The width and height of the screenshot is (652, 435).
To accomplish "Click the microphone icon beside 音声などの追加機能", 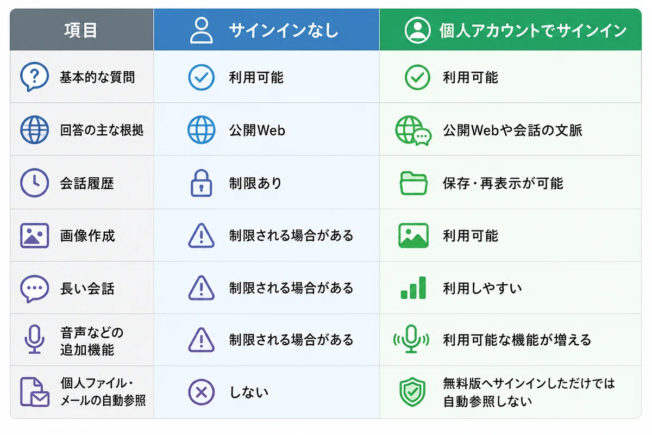I will (34, 339).
